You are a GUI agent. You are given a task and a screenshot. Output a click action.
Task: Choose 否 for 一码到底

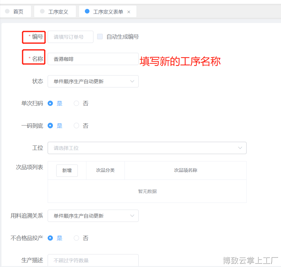point(77,126)
